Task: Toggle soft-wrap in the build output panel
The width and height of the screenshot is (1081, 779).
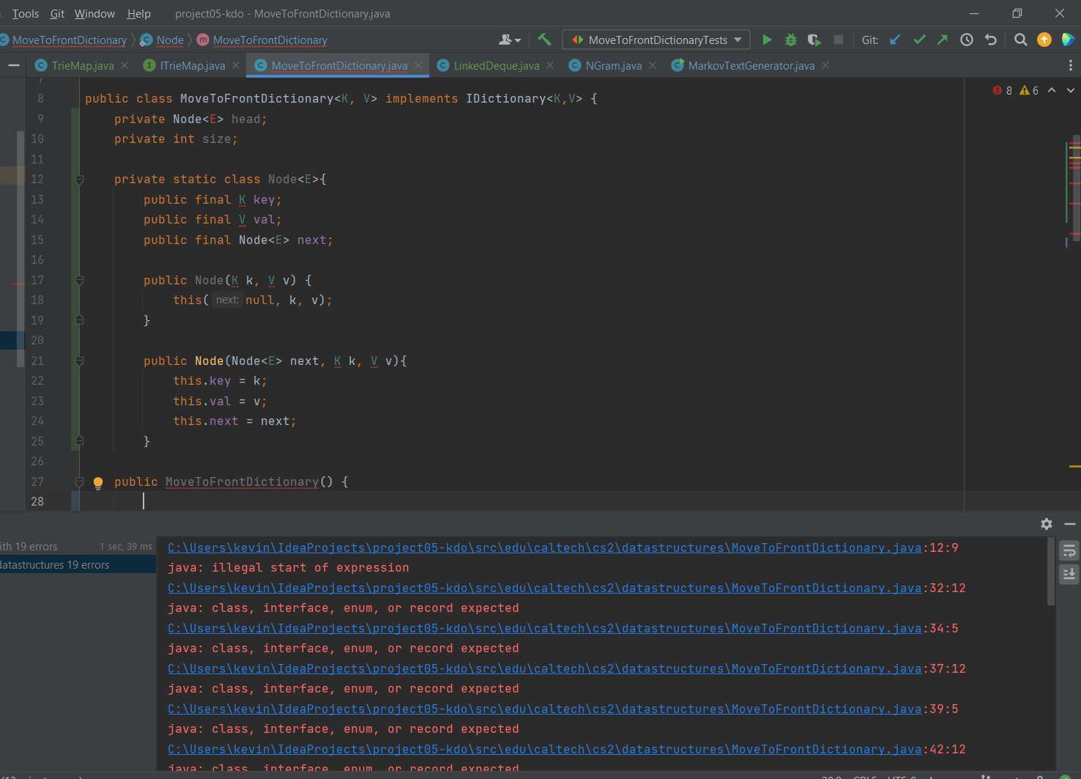Action: point(1069,551)
